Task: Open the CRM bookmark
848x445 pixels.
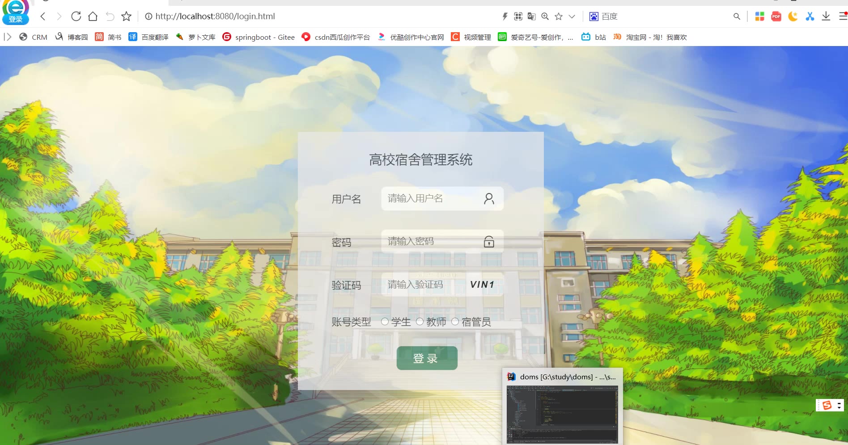Action: coord(33,37)
